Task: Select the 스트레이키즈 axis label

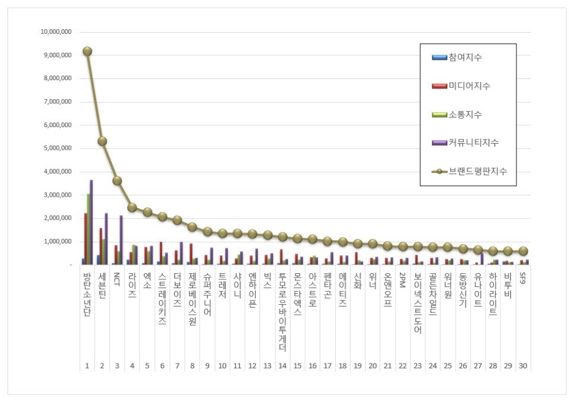Action: [x=162, y=299]
